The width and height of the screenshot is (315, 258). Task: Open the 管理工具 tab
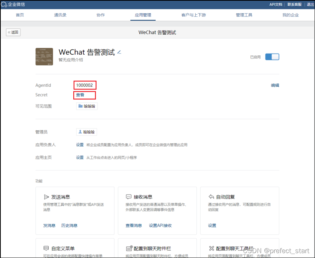[244, 15]
